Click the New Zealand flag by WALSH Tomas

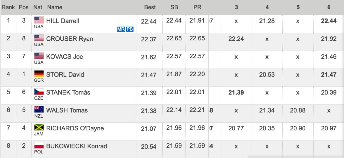coord(39,110)
